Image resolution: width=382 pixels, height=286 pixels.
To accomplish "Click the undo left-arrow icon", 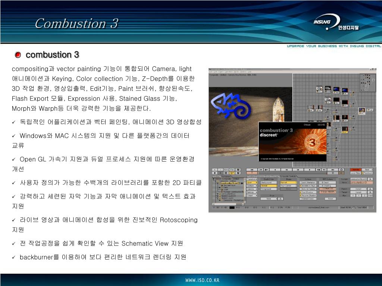I will tap(215, 173).
